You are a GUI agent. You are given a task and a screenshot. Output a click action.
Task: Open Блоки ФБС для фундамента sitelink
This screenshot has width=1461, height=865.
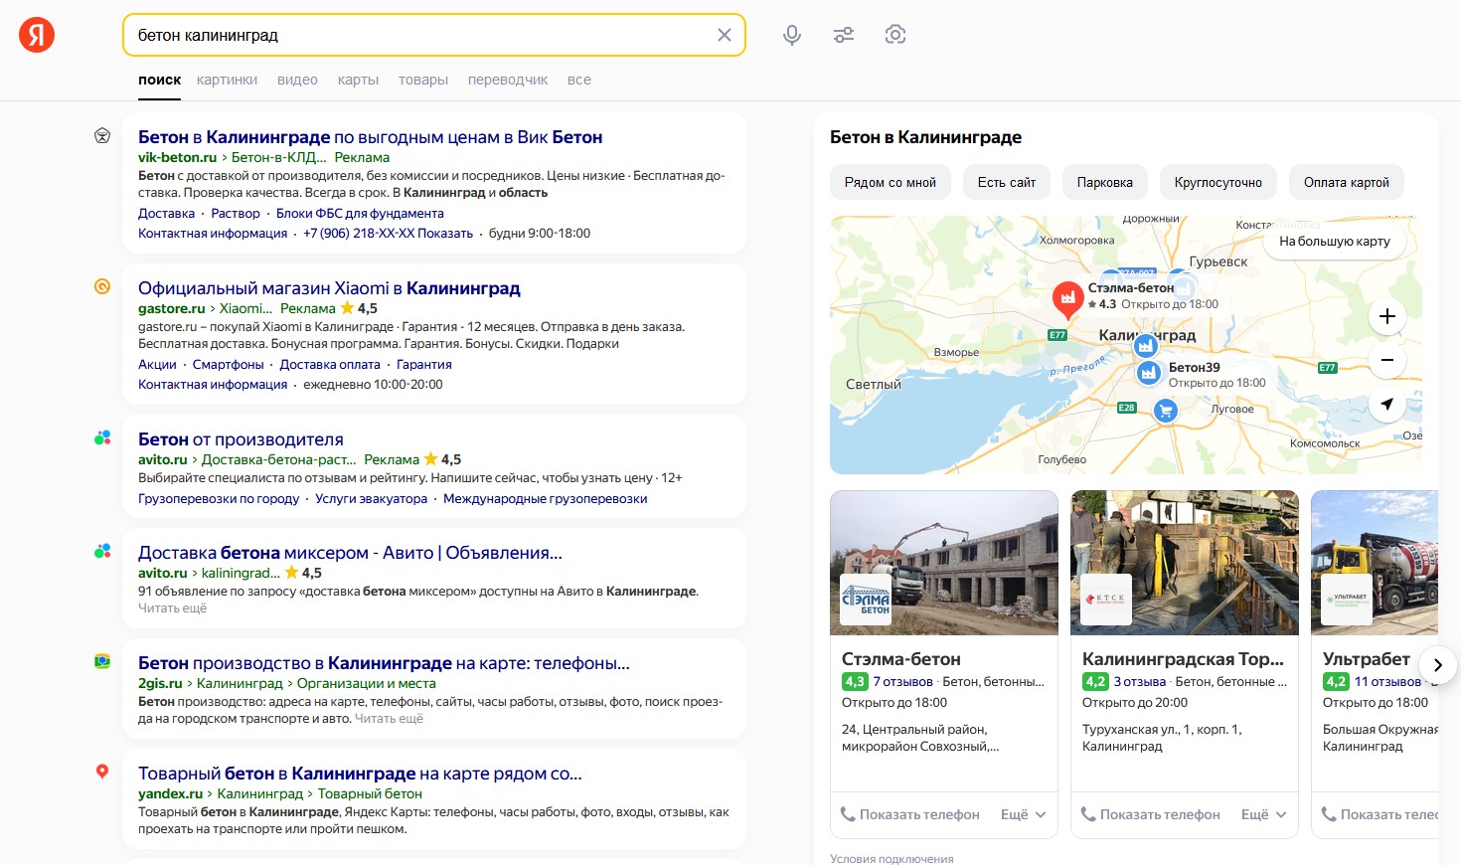coord(360,213)
